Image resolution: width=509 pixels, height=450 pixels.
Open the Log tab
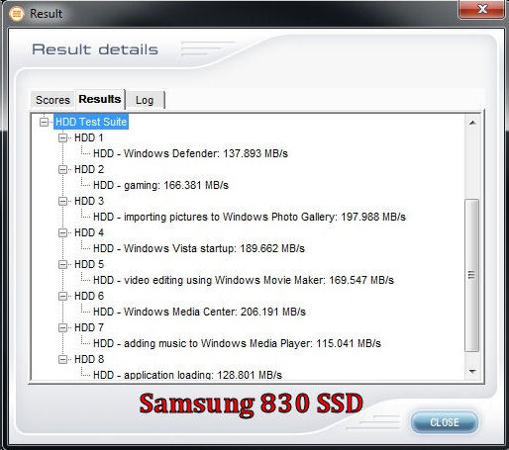coord(145,100)
